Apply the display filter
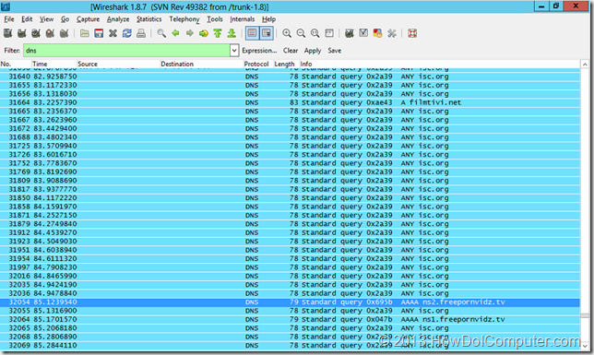594x355 pixels. [313, 51]
